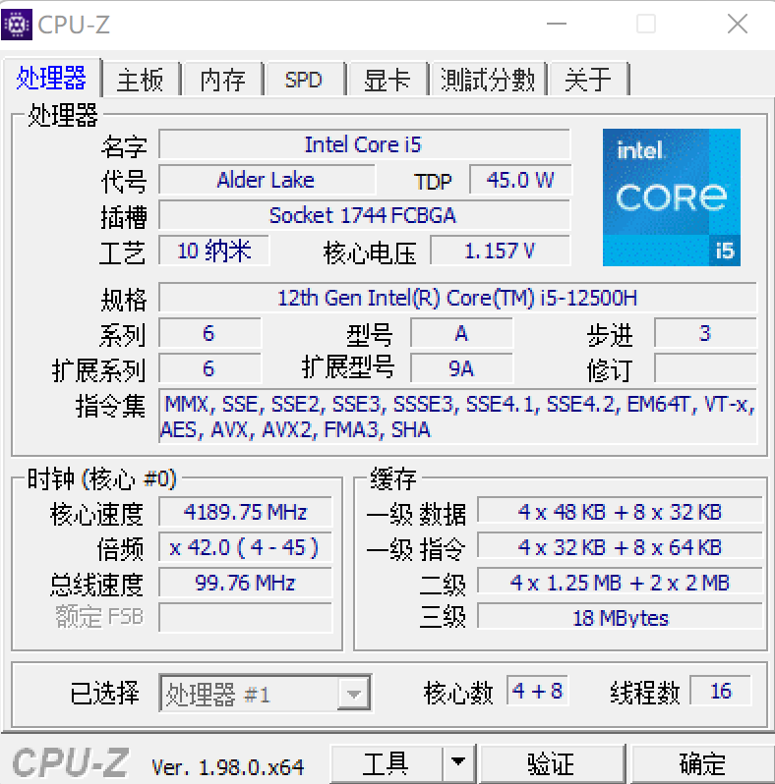
Task: Click the 型号 value A
Action: (461, 333)
